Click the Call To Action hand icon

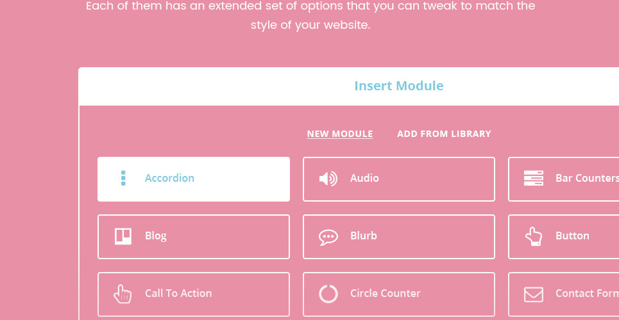pos(123,294)
